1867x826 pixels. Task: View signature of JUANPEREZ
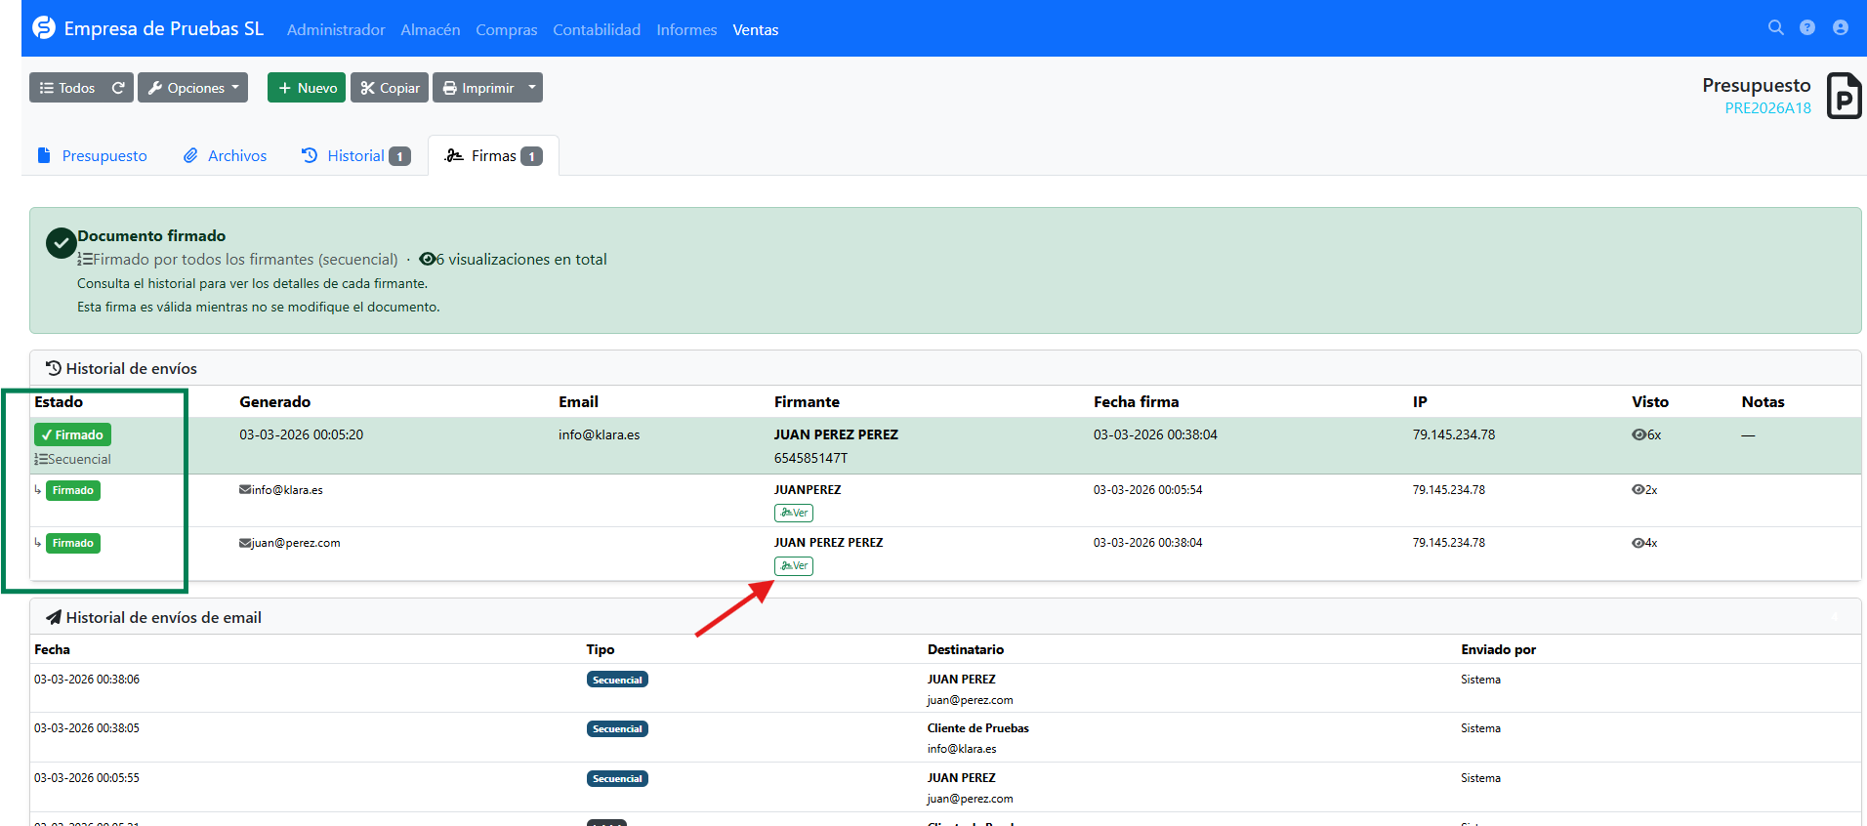click(794, 514)
